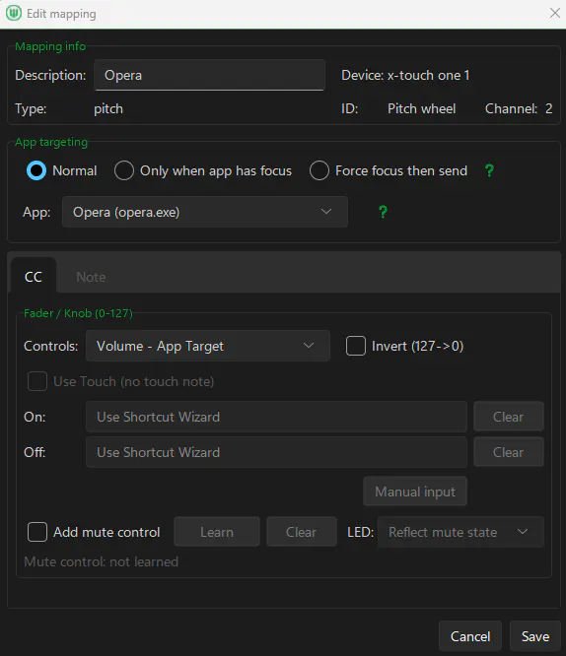566x656 pixels.
Task: Enable Add mute control checkbox
Action: (37, 532)
